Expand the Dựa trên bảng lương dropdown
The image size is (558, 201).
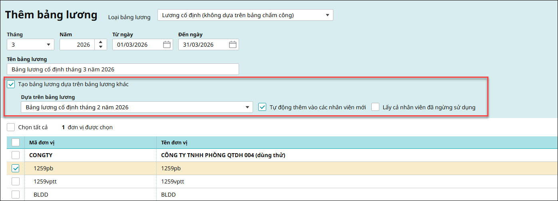pos(247,107)
